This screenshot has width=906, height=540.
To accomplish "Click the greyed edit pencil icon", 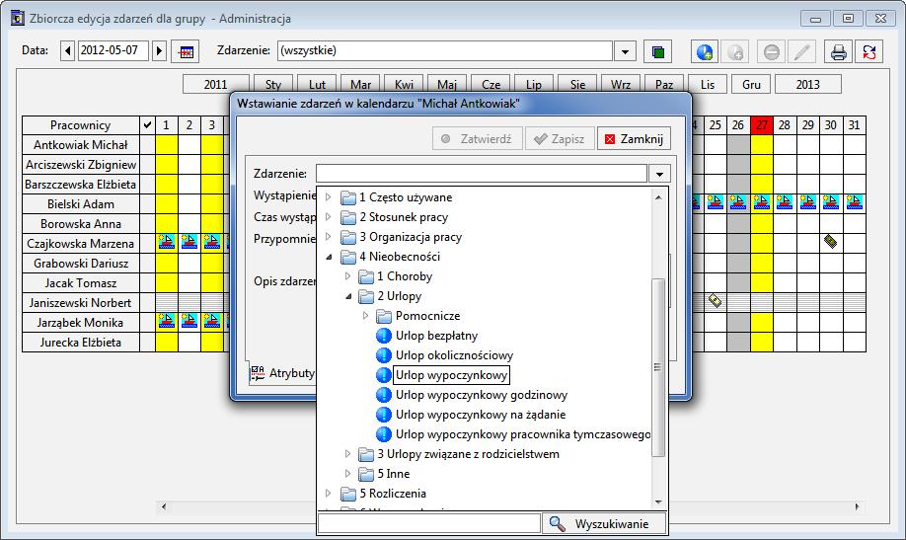I will point(802,51).
